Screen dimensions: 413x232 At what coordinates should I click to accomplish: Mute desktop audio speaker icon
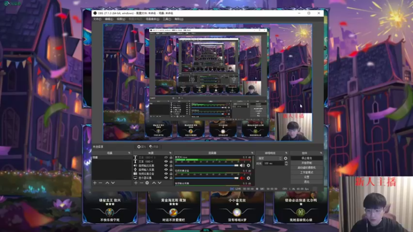click(x=242, y=165)
